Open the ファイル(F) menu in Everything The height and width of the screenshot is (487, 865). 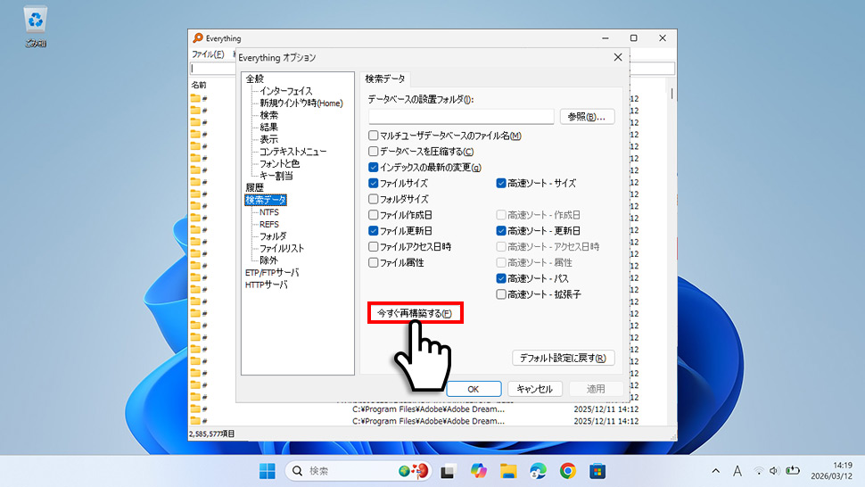tap(208, 54)
